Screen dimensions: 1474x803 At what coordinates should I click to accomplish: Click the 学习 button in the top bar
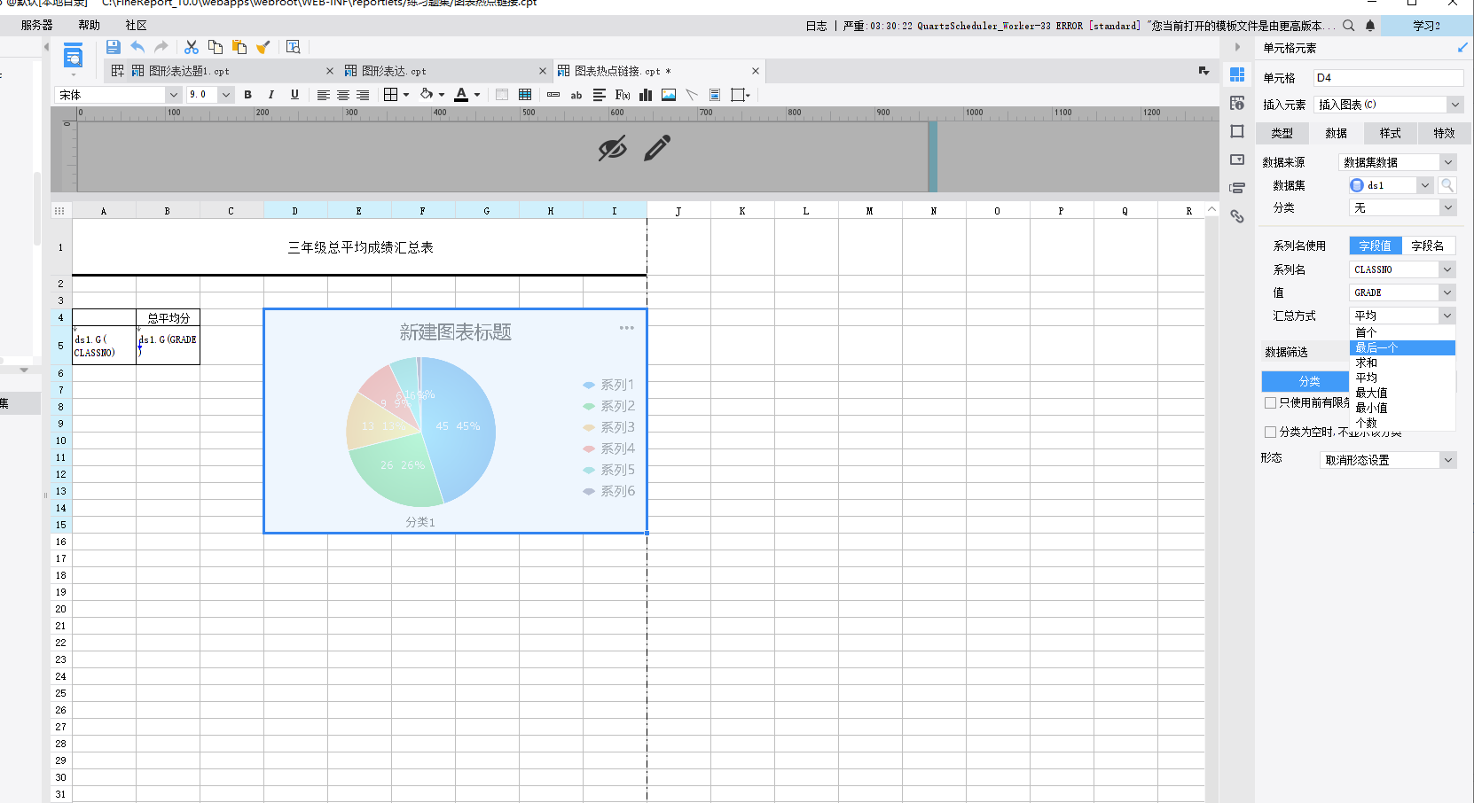pos(1426,26)
